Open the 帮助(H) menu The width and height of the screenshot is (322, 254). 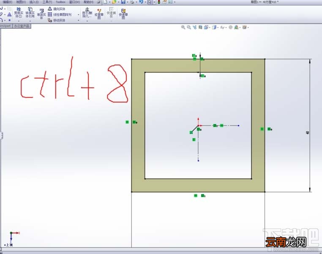tap(88, 2)
